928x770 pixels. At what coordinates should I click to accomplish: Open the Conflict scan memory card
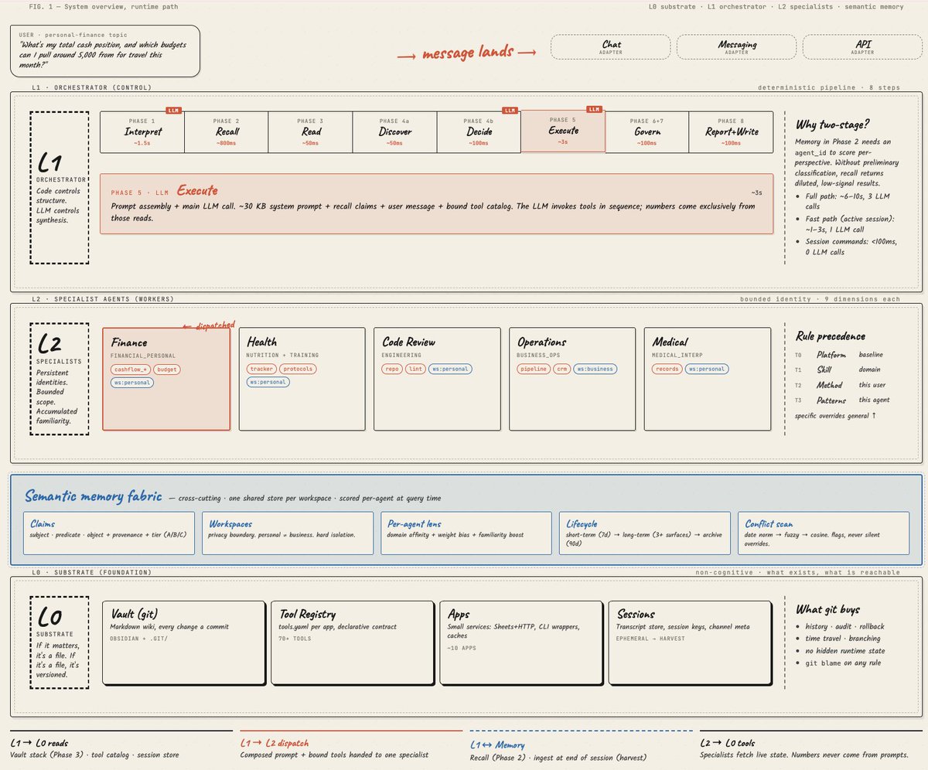pos(824,533)
